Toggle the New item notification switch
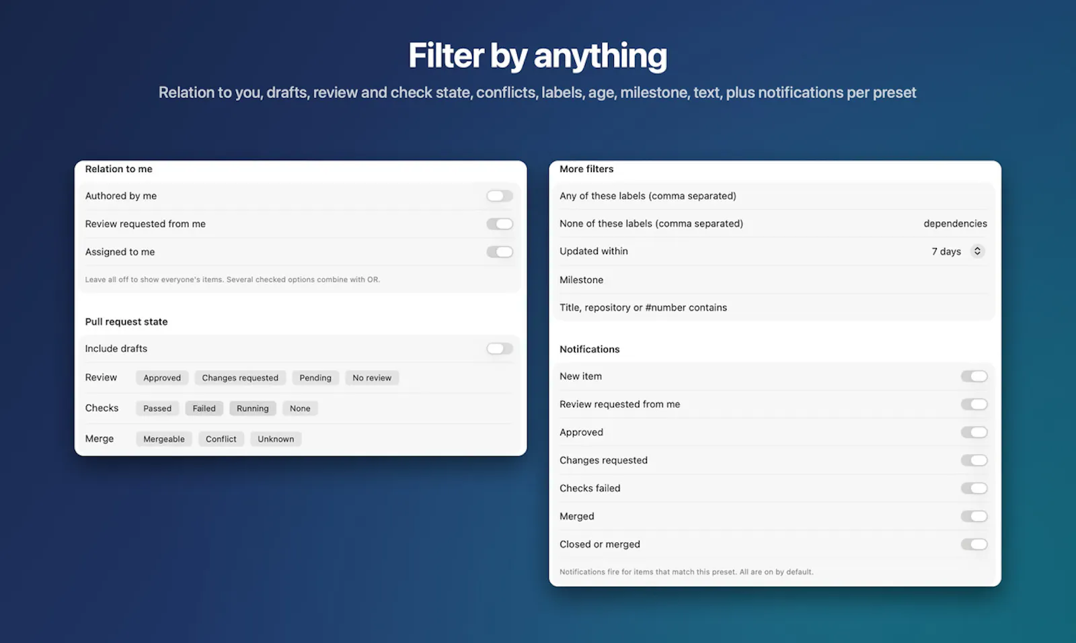Image resolution: width=1076 pixels, height=643 pixels. tap(974, 376)
